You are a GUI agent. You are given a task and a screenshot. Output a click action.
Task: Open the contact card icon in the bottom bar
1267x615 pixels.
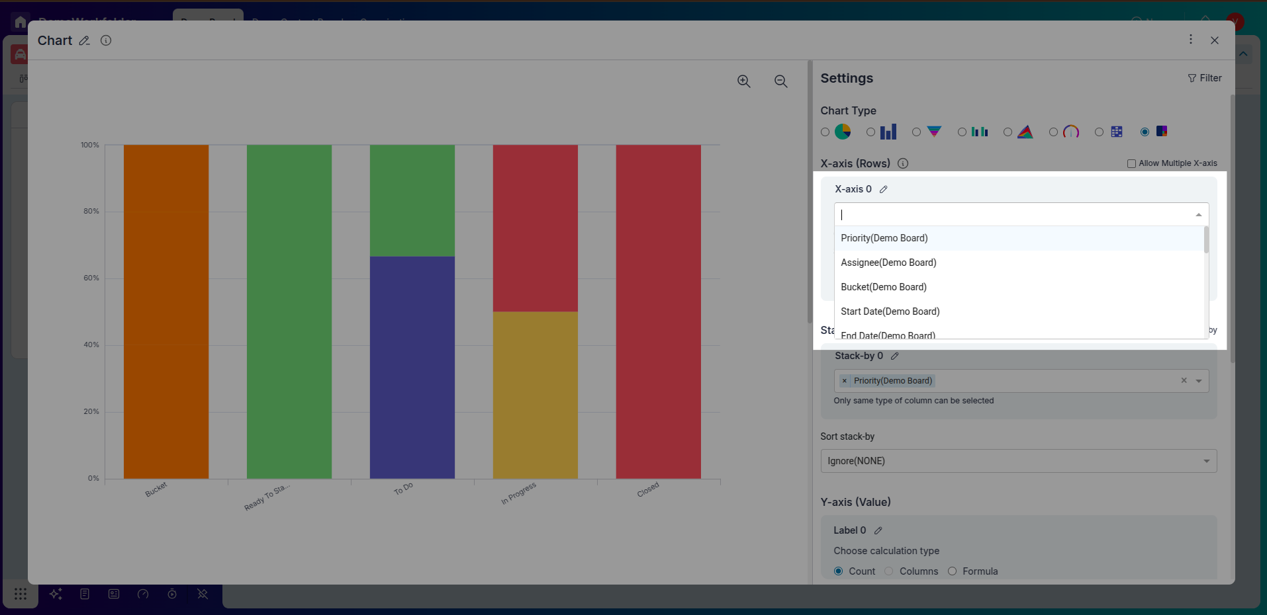click(114, 594)
